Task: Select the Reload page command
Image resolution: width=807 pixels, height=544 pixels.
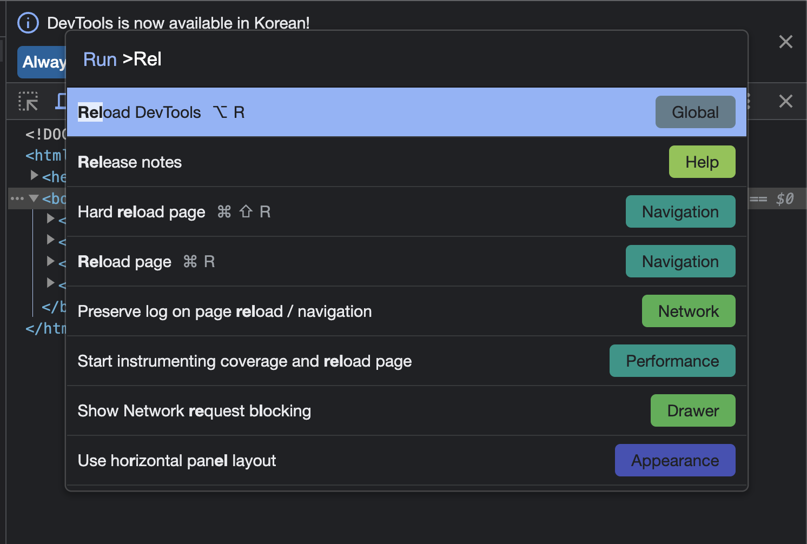Action: click(x=406, y=261)
